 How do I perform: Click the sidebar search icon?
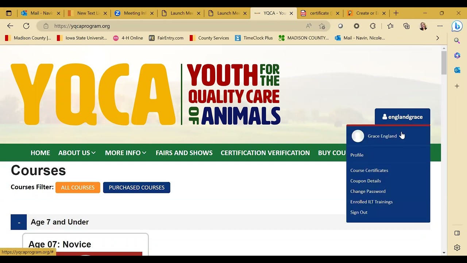(x=457, y=41)
